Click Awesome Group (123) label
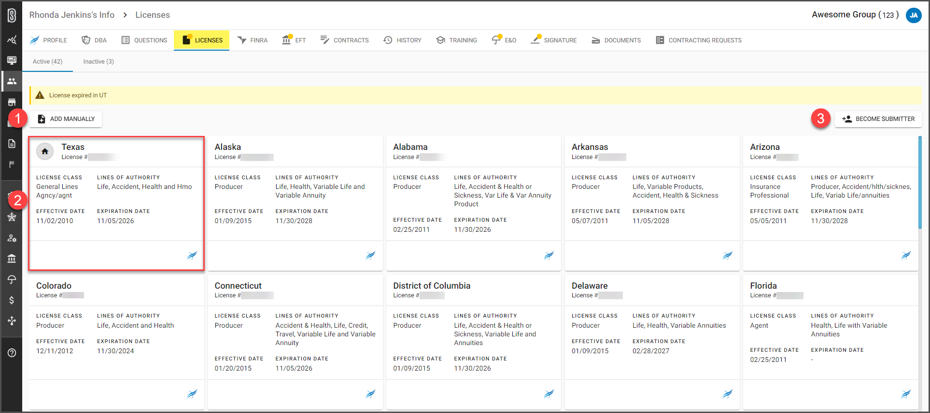Screen dimensions: 930x413 pyautogui.click(x=855, y=14)
